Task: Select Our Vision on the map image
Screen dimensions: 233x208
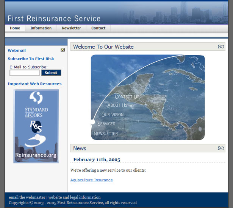Action: pyautogui.click(x=112, y=115)
